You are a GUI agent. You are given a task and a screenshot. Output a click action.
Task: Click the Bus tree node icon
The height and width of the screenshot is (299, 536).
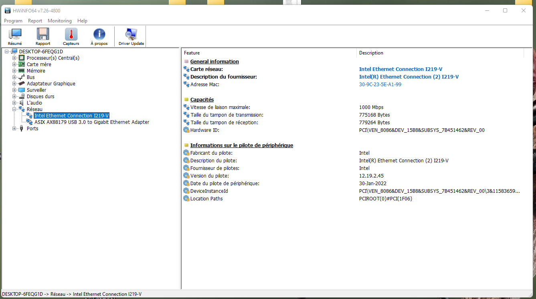tap(22, 77)
